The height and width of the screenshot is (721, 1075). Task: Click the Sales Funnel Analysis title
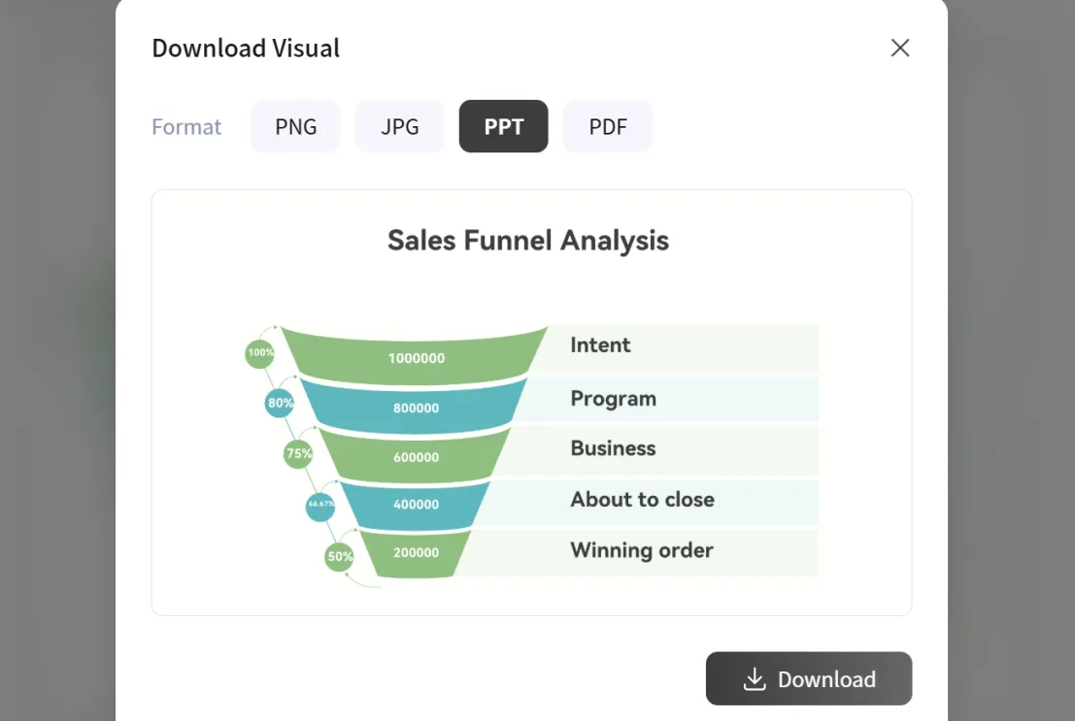[x=527, y=241]
